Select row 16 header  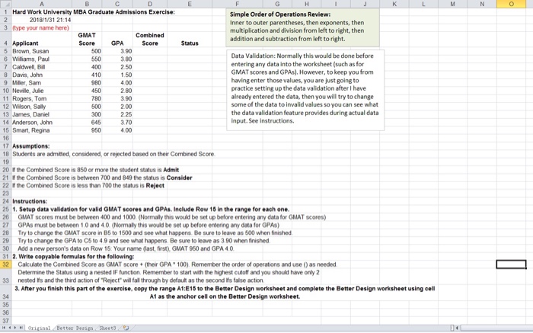click(x=5, y=138)
